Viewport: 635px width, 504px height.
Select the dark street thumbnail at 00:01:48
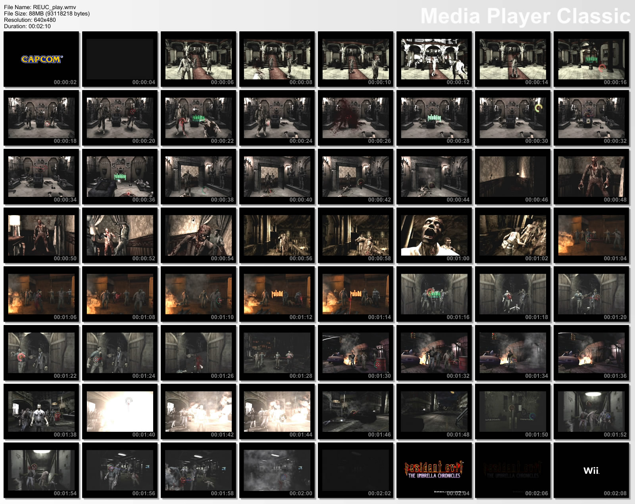pyautogui.click(x=434, y=412)
